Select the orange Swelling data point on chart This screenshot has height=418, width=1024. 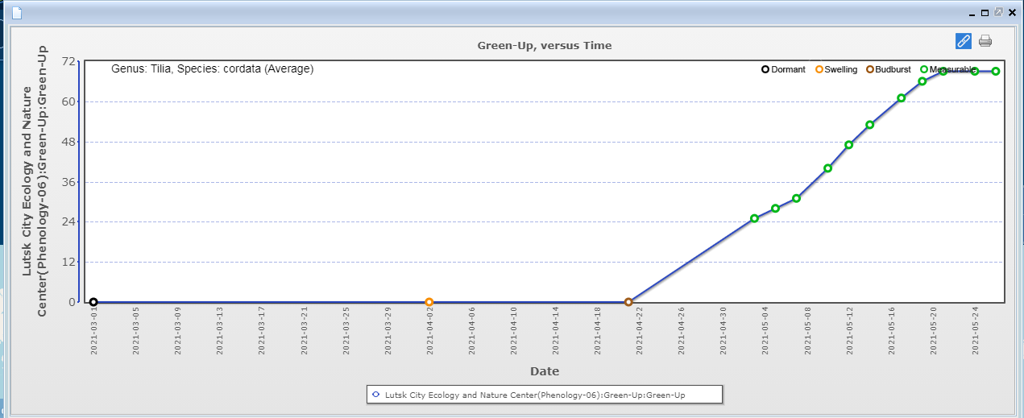pyautogui.click(x=429, y=302)
